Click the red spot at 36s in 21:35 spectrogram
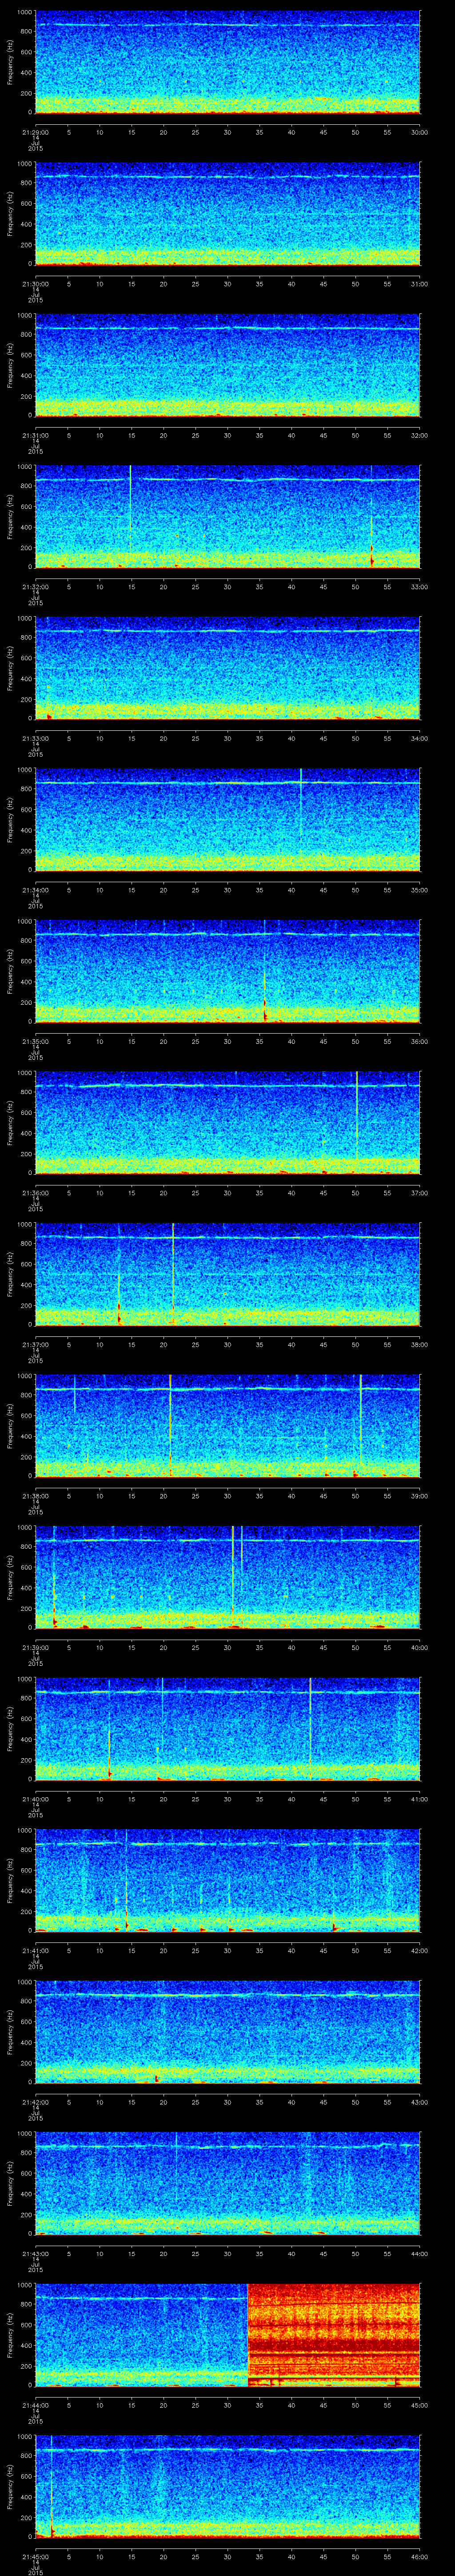 click(x=265, y=1010)
